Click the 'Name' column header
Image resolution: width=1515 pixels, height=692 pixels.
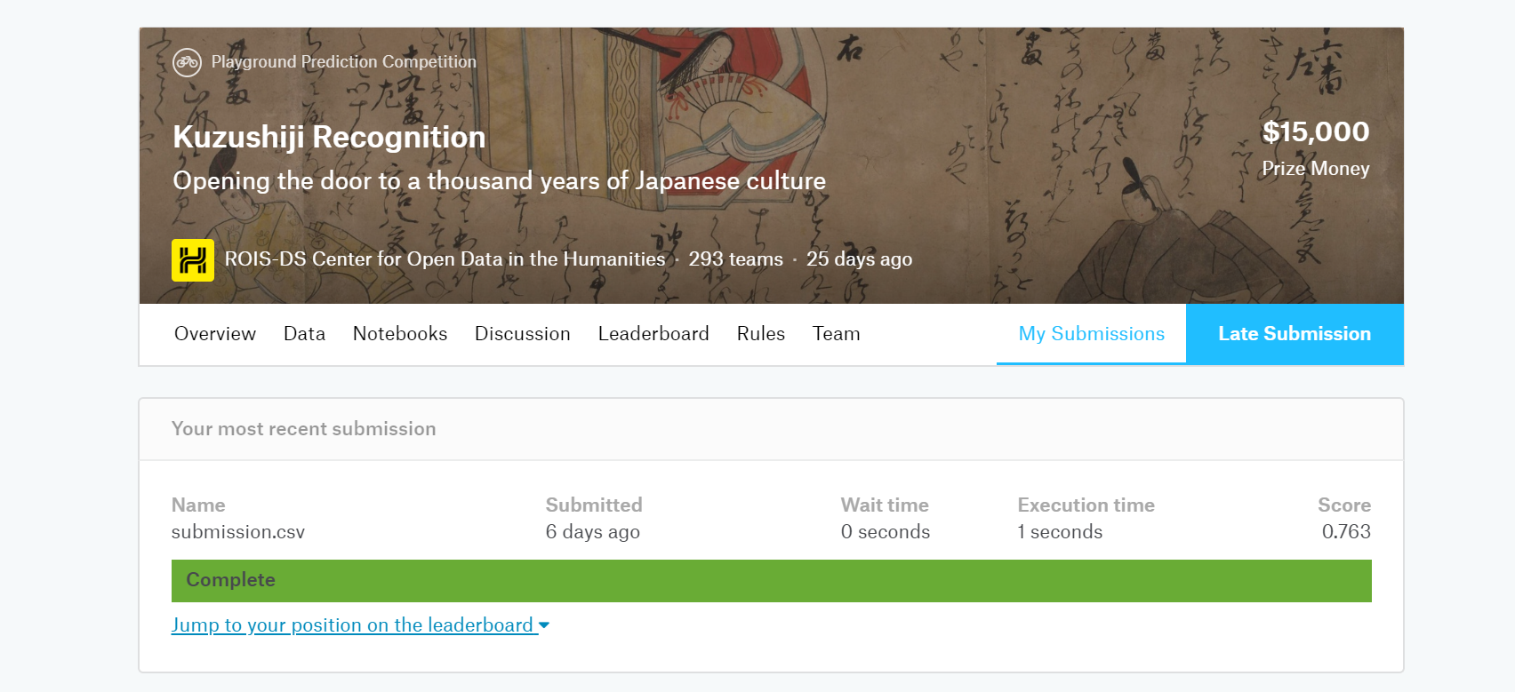[x=198, y=505]
